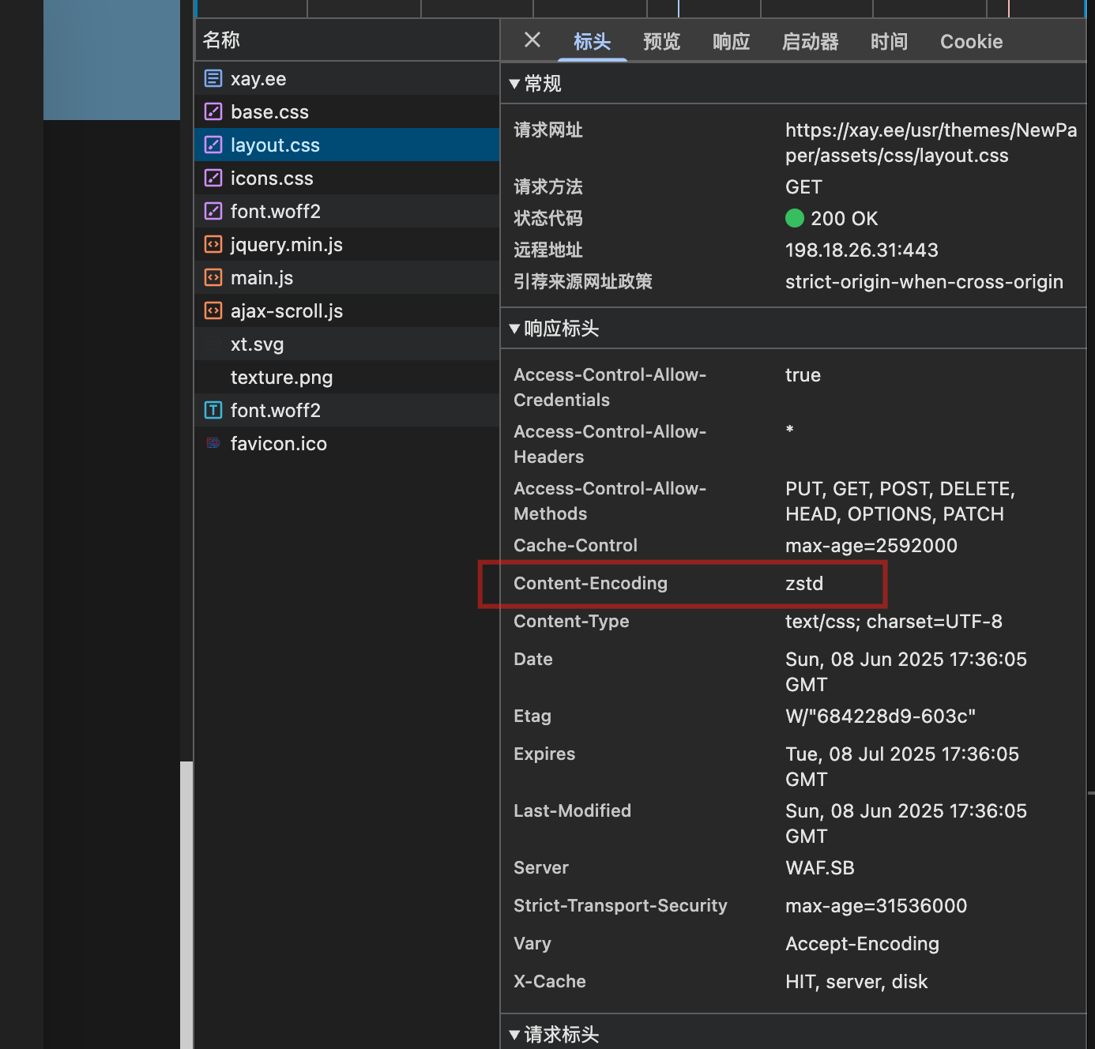This screenshot has width=1095, height=1049.
Task: Click the request URL value for layout.css
Action: pos(931,143)
